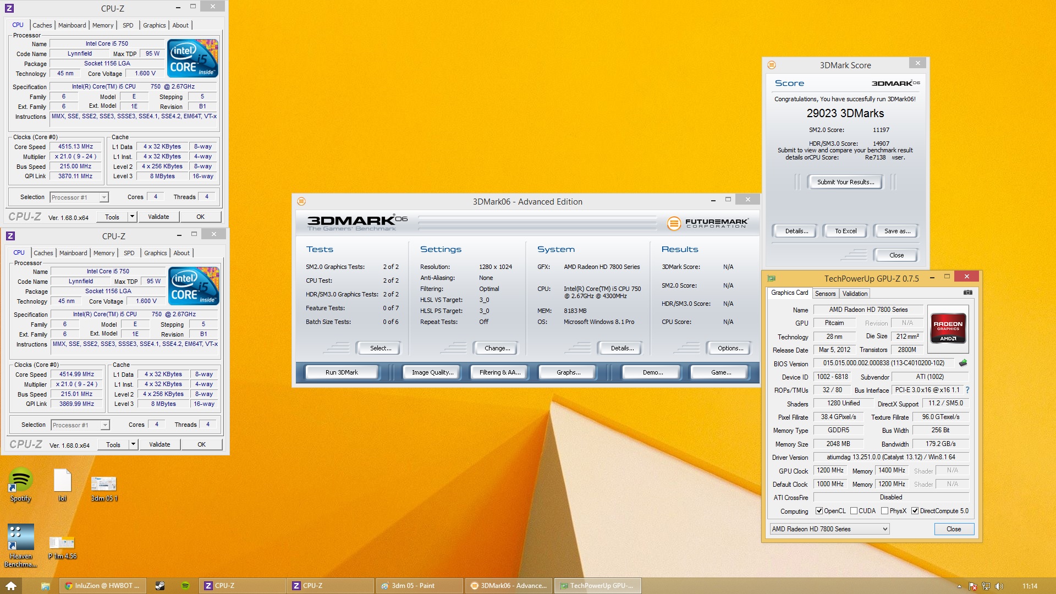Click the Filtering & AA button
1056x594 pixels.
(499, 372)
